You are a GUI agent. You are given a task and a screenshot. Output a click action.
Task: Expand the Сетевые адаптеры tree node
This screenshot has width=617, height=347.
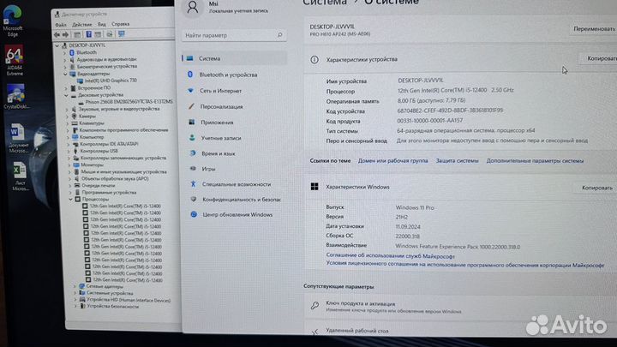pos(74,285)
